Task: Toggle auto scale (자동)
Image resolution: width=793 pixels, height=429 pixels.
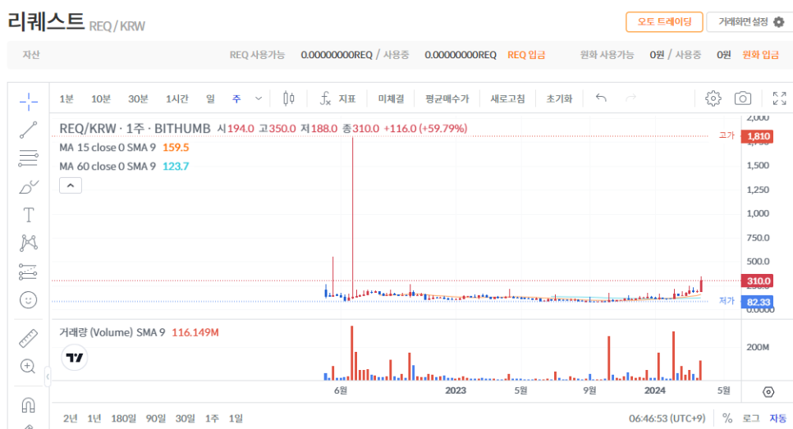Action: 778,418
